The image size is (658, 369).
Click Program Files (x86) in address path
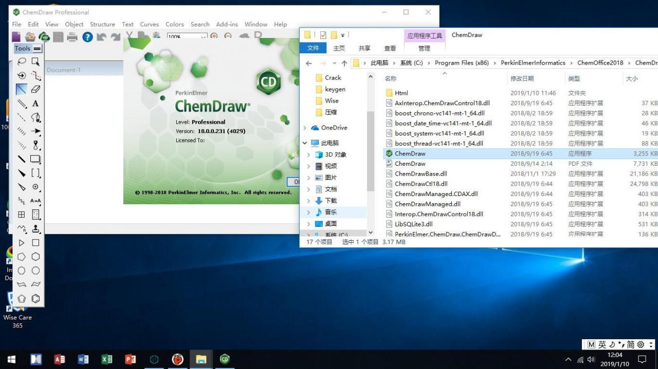461,63
